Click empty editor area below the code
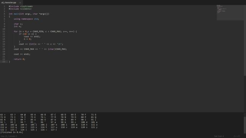This screenshot has height=138, width=246. tap(110, 88)
